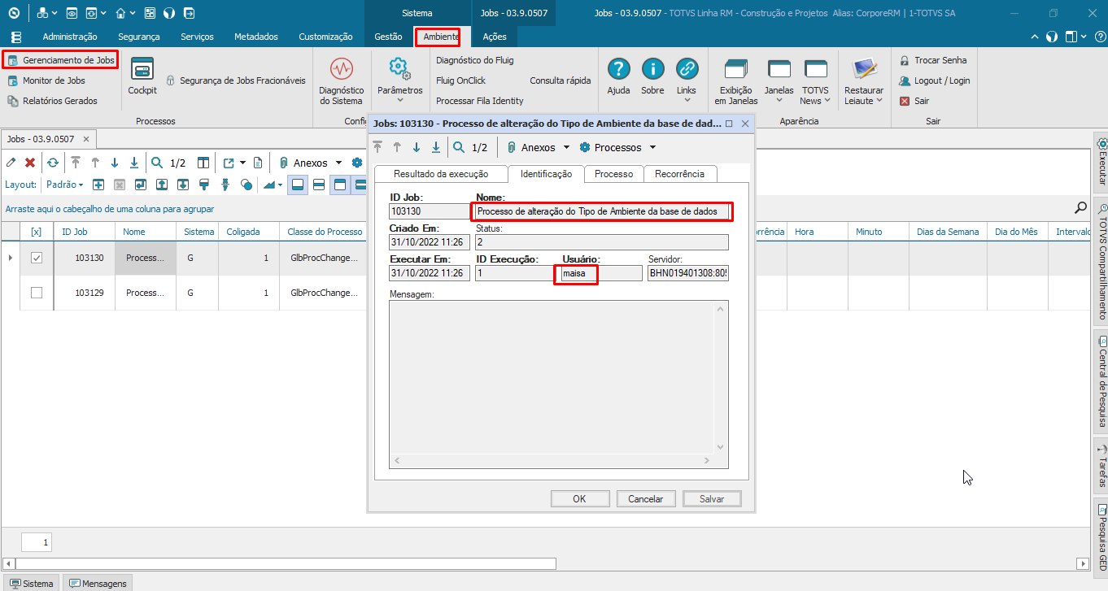Screen dimensions: 1108x591
Task: Open the Layout Padrão dropdown
Action: [65, 185]
